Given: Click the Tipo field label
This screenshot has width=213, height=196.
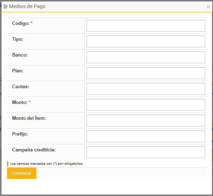Looking at the screenshot, I should [18, 39].
